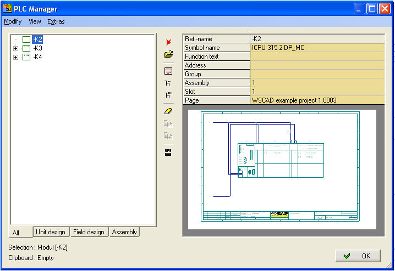Click the Assembly value field
The height and width of the screenshot is (271, 395).
317,83
